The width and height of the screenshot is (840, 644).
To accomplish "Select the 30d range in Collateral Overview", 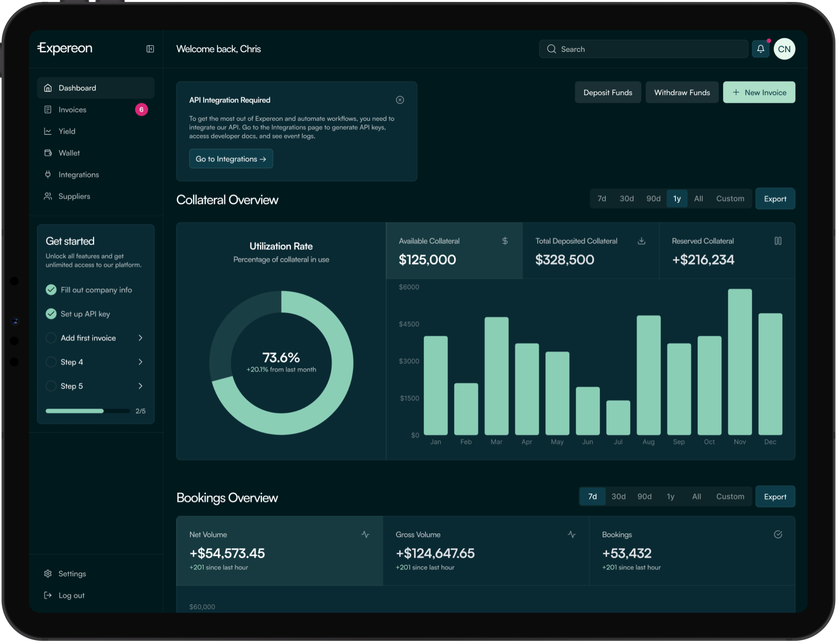I will [x=626, y=198].
